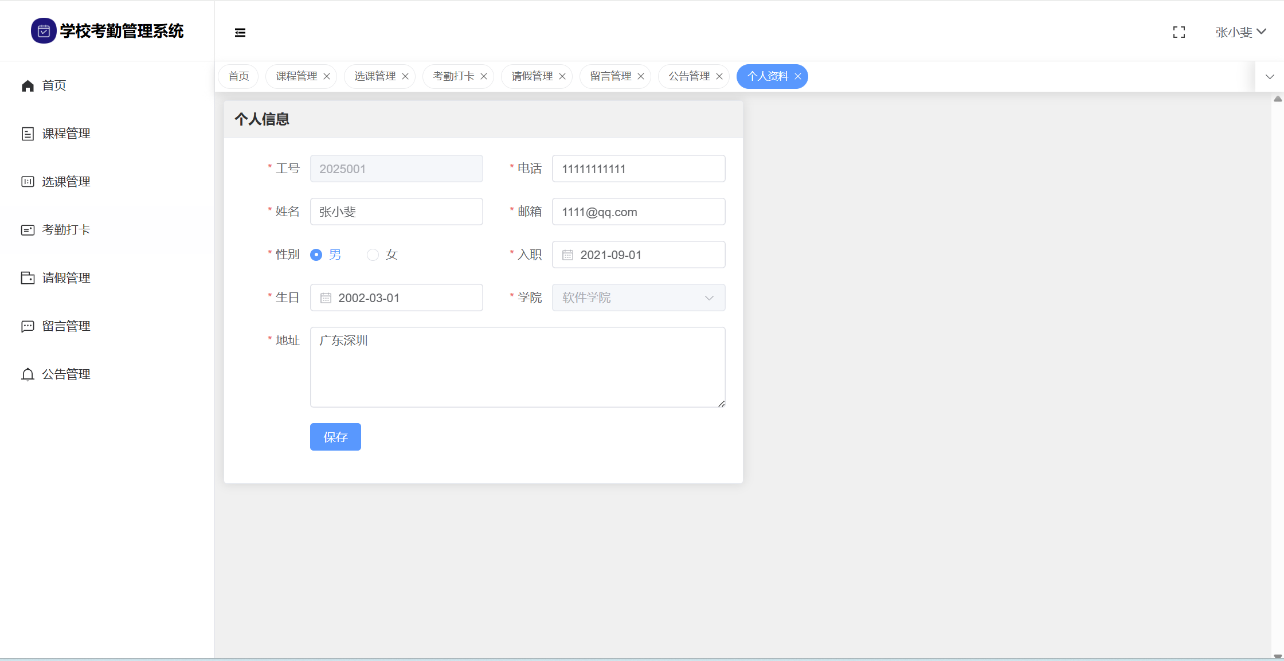Expand the tabs overflow chevron
Image resolution: width=1284 pixels, height=661 pixels.
pyautogui.click(x=1269, y=77)
